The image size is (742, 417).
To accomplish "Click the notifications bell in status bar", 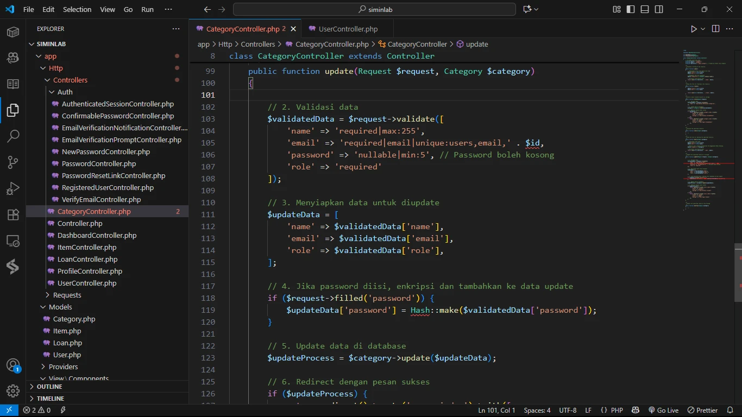I will (731, 410).
